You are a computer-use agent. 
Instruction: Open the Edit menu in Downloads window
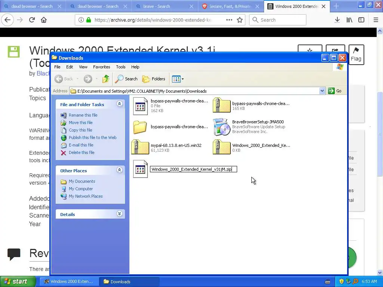(69, 67)
